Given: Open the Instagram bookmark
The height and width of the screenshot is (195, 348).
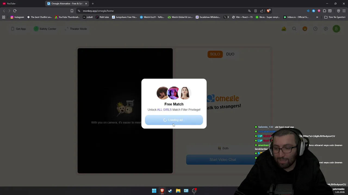Looking at the screenshot, I should click(17, 17).
